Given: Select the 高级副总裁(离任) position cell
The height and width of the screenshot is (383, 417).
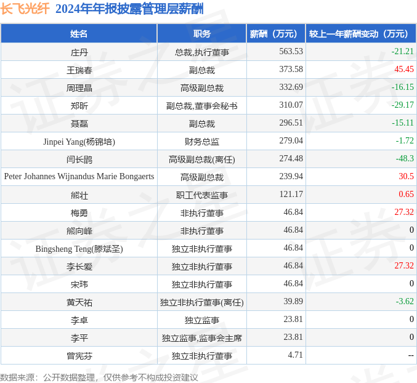Looking at the screenshot, I should coord(202,159).
